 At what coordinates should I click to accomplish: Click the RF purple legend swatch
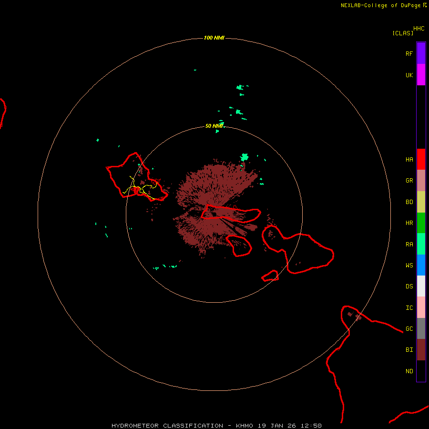pos(421,53)
